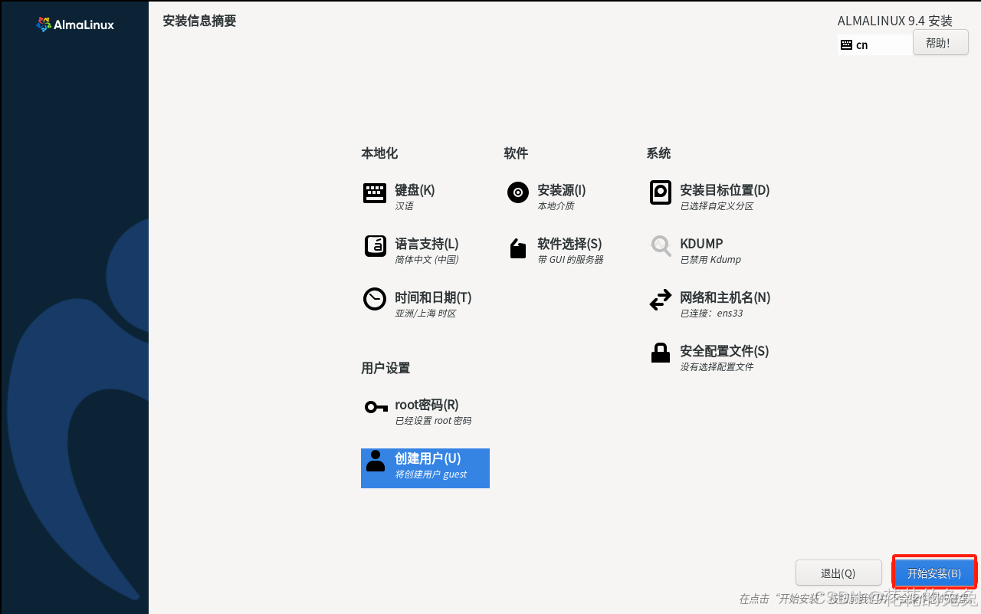Click the keyboard layout icon beside cn

coord(846,44)
